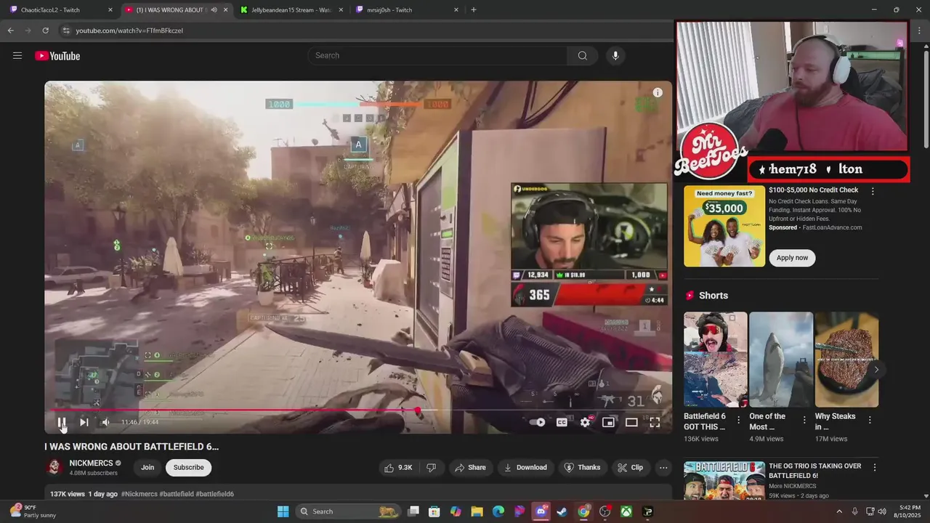The width and height of the screenshot is (930, 523).
Task: Download the video
Action: [525, 468]
